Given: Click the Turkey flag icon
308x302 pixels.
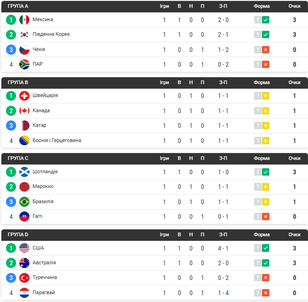Looking at the screenshot, I should tap(24, 278).
